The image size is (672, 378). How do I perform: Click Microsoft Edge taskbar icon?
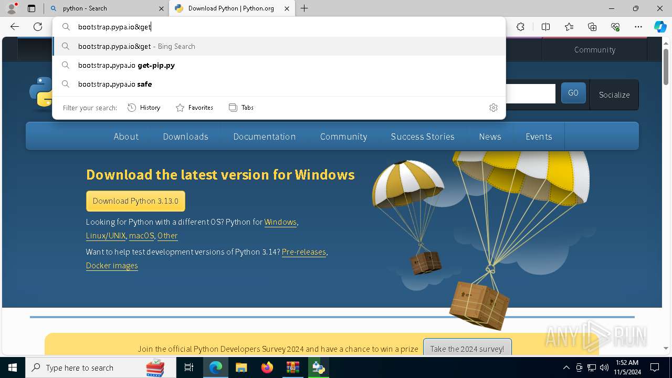pos(216,367)
